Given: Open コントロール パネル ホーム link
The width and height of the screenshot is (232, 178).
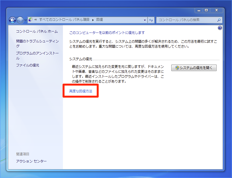Looking at the screenshot, I should pos(37,31).
